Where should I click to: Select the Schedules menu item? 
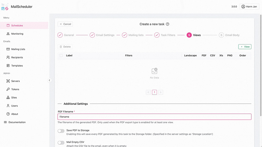17,26
